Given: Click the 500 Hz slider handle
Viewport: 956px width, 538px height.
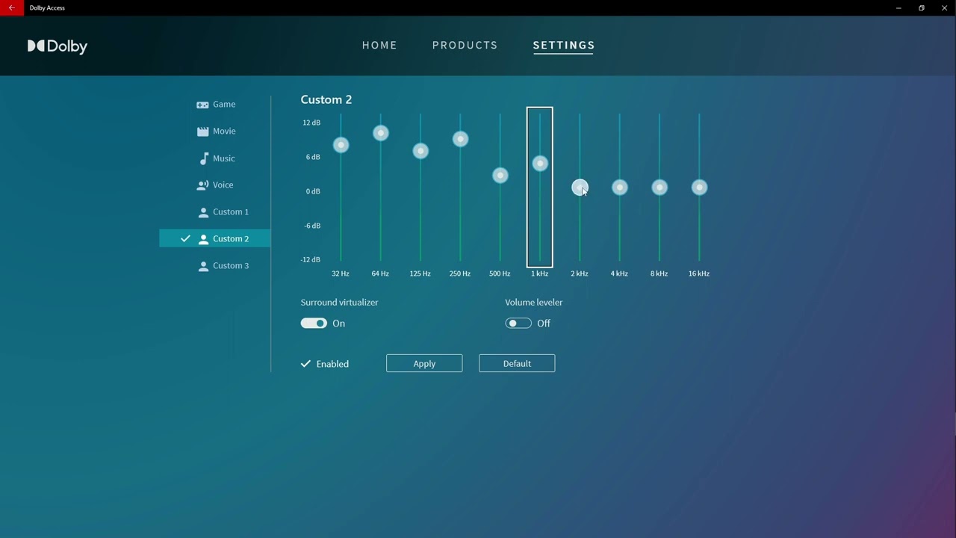Looking at the screenshot, I should [500, 175].
